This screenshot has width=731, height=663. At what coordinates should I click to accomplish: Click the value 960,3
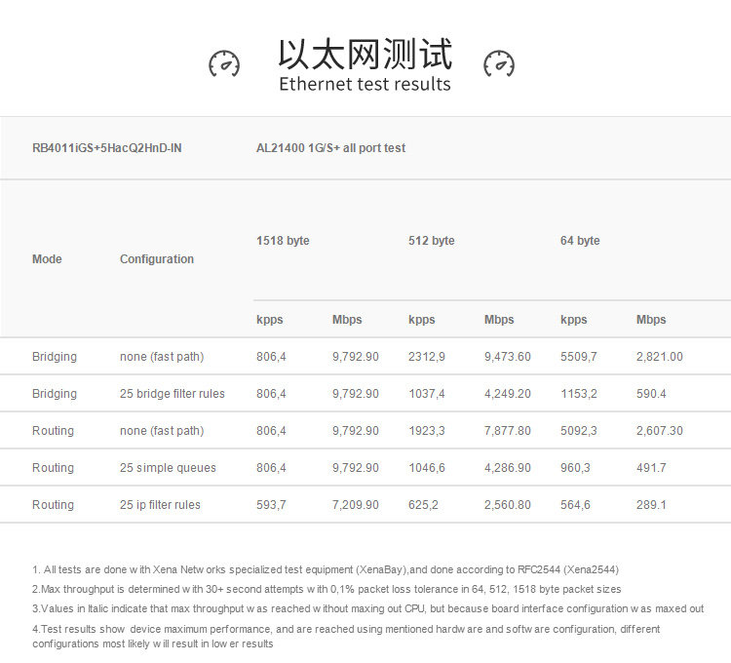575,468
